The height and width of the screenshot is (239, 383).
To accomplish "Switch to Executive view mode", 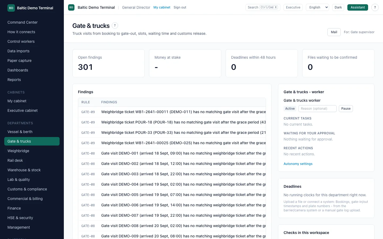I will (x=293, y=7).
